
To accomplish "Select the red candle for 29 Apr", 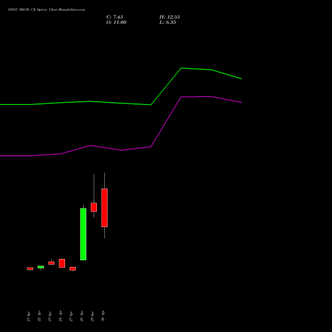I will click(94, 207).
